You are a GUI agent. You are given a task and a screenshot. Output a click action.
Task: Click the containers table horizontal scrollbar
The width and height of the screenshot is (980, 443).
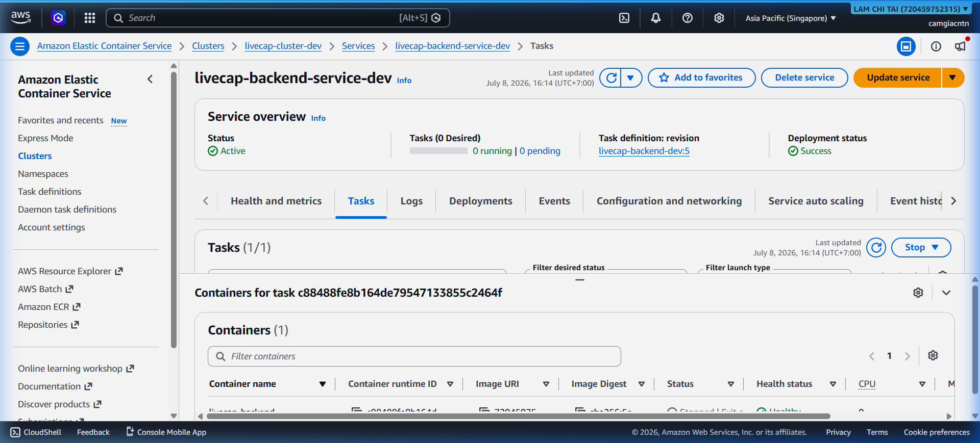point(519,416)
